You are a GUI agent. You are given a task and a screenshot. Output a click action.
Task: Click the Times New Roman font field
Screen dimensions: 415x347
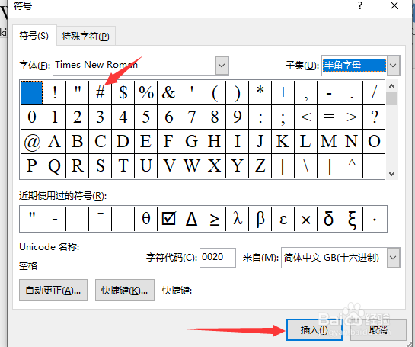135,66
